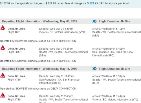This screenshot has height=103, width=141.
Task: Click the Returning Flight Information header
Action: click(39, 69)
